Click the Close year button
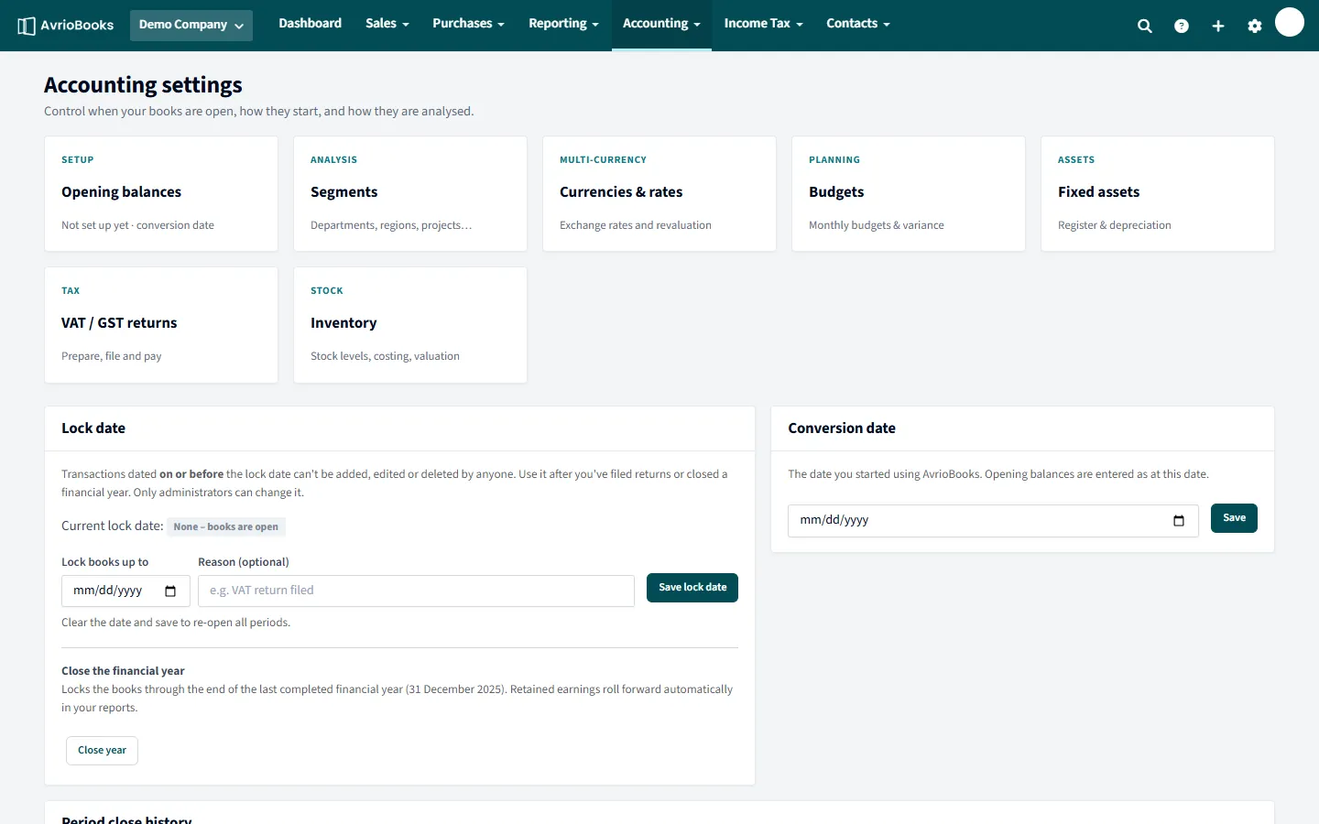The image size is (1319, 824). tap(102, 751)
